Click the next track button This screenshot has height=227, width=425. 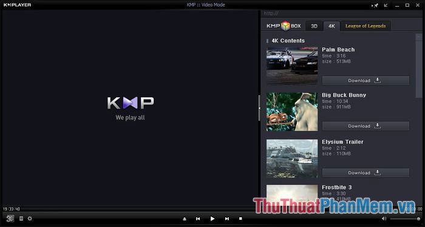click(x=227, y=219)
